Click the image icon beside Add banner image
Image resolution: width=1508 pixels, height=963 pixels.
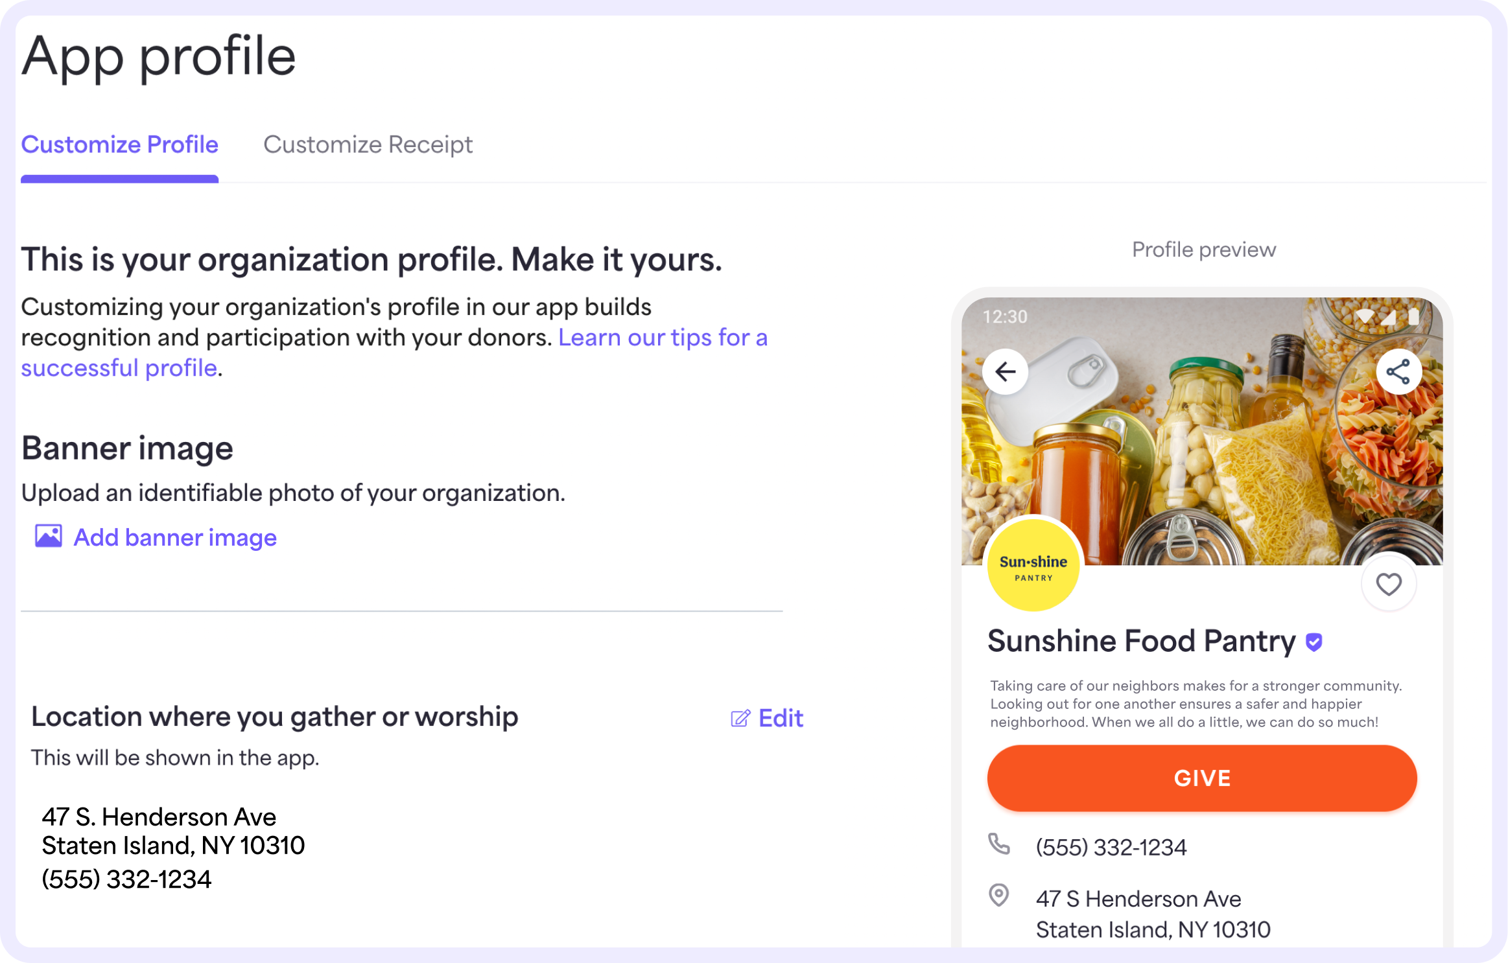(x=47, y=536)
